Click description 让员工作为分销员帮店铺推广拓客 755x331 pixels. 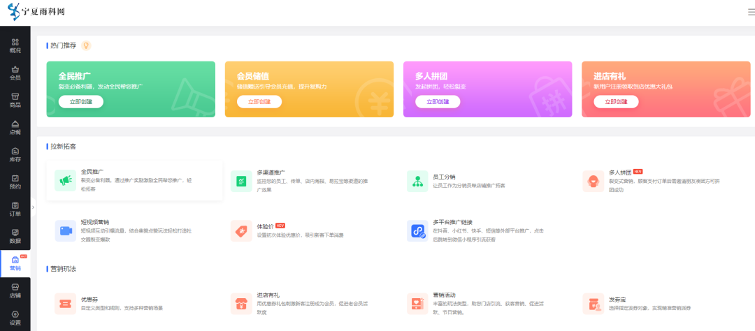(469, 185)
